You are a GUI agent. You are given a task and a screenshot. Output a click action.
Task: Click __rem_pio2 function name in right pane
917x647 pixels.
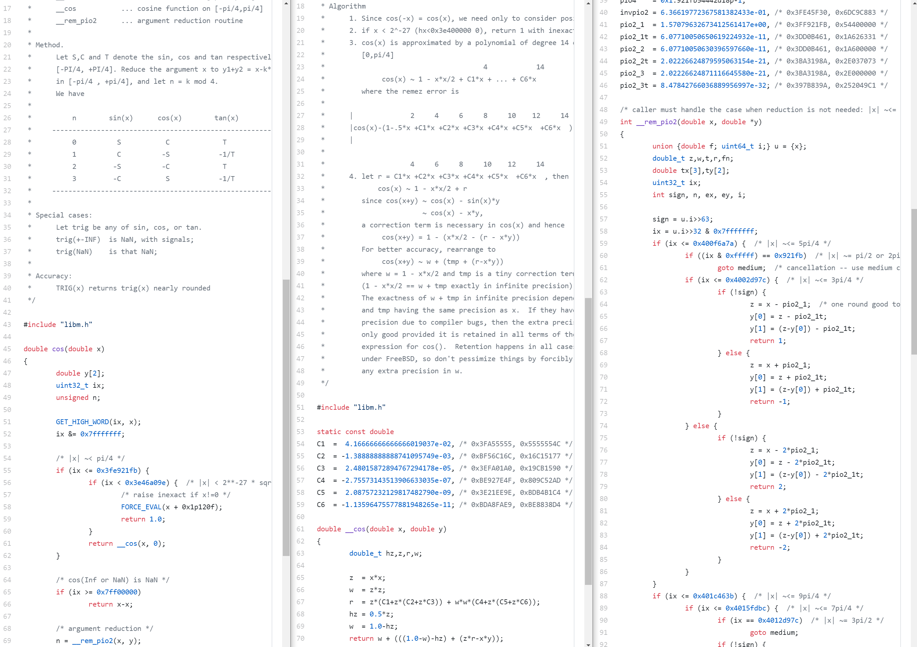[x=656, y=122]
